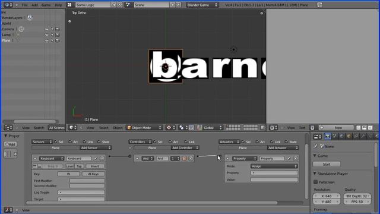
Task: Toggle Actuators Act checkbox
Action: click(x=257, y=141)
